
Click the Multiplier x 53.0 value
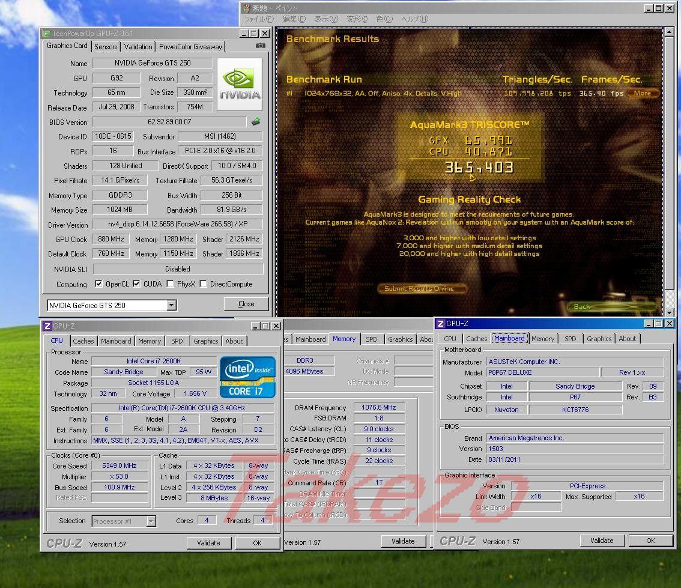[x=120, y=476]
